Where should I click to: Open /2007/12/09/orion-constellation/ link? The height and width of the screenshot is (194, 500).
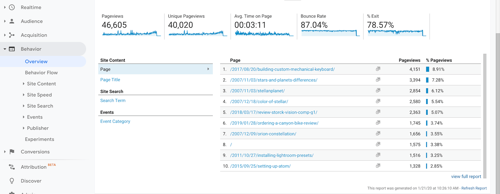pos(263,134)
